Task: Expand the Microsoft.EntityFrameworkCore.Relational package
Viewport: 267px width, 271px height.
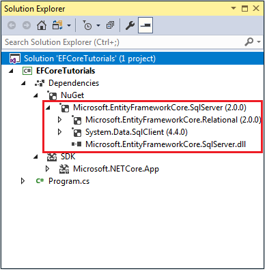Action: coord(59,120)
